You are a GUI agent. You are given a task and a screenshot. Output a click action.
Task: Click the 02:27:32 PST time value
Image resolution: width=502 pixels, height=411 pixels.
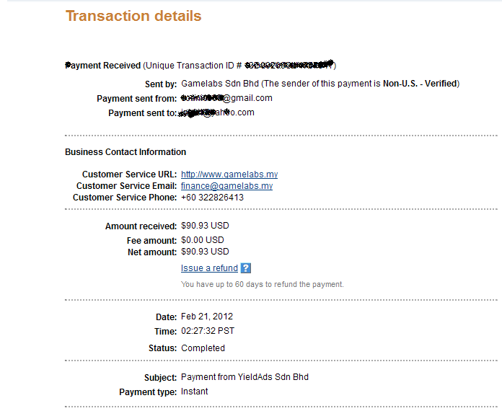(x=208, y=331)
